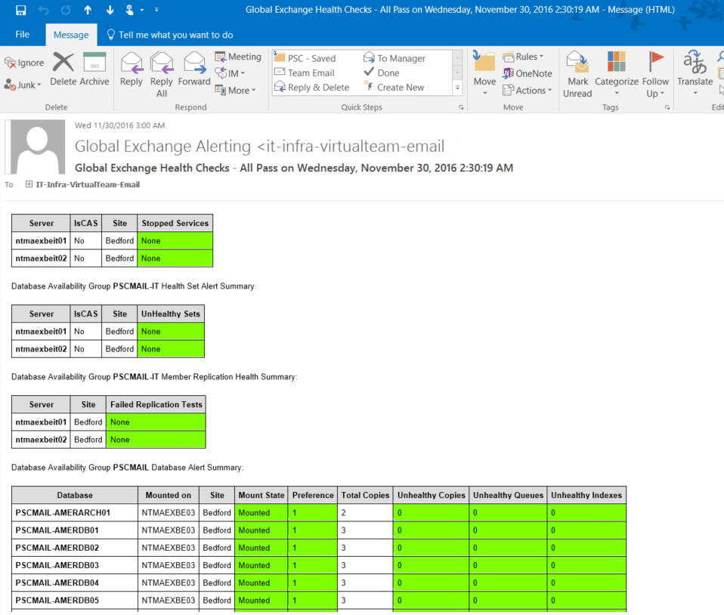The height and width of the screenshot is (615, 724).
Task: Expand the Quick Steps gallery
Action: 457,88
